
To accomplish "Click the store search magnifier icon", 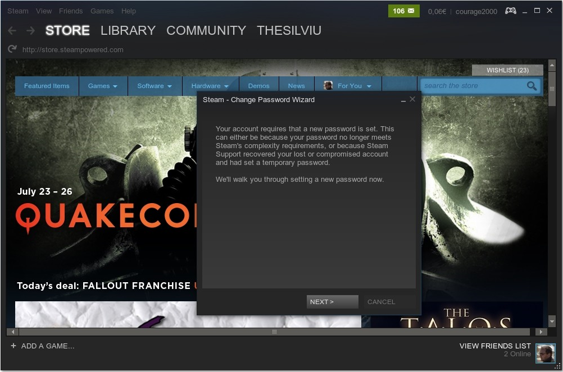I will (532, 86).
